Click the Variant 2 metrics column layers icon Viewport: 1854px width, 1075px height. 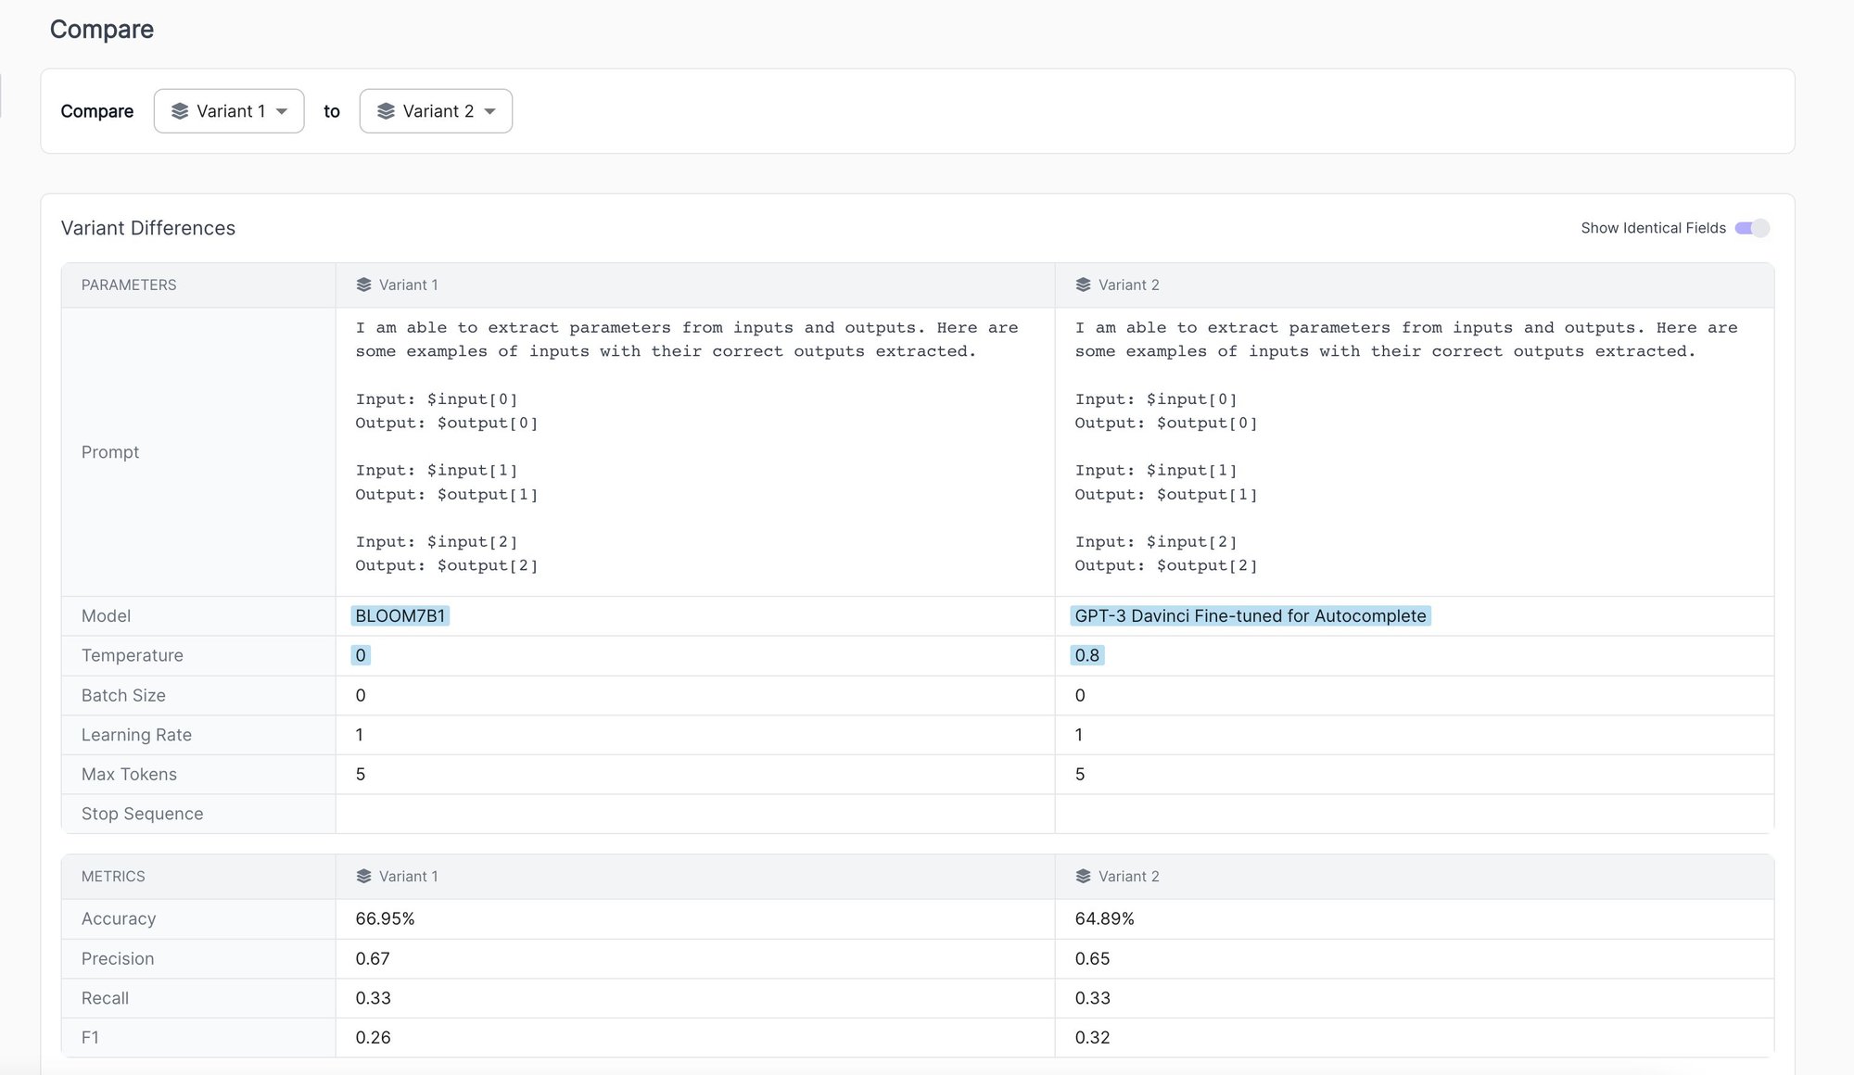1083,877
